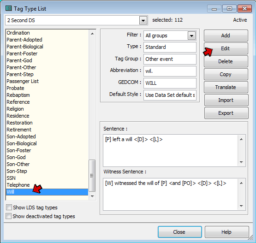Click the Delete button
Screen dimensions: 256x243
[x=226, y=61]
